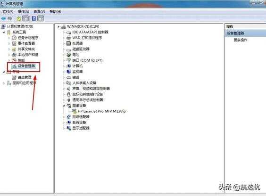Click the Back arrow toolbar icon

click(x=3, y=18)
